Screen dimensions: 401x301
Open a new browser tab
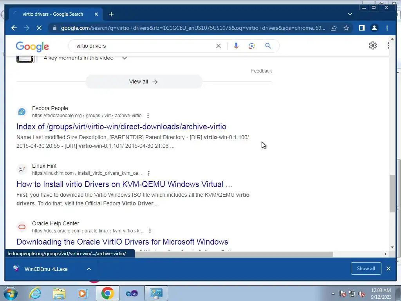tap(111, 14)
